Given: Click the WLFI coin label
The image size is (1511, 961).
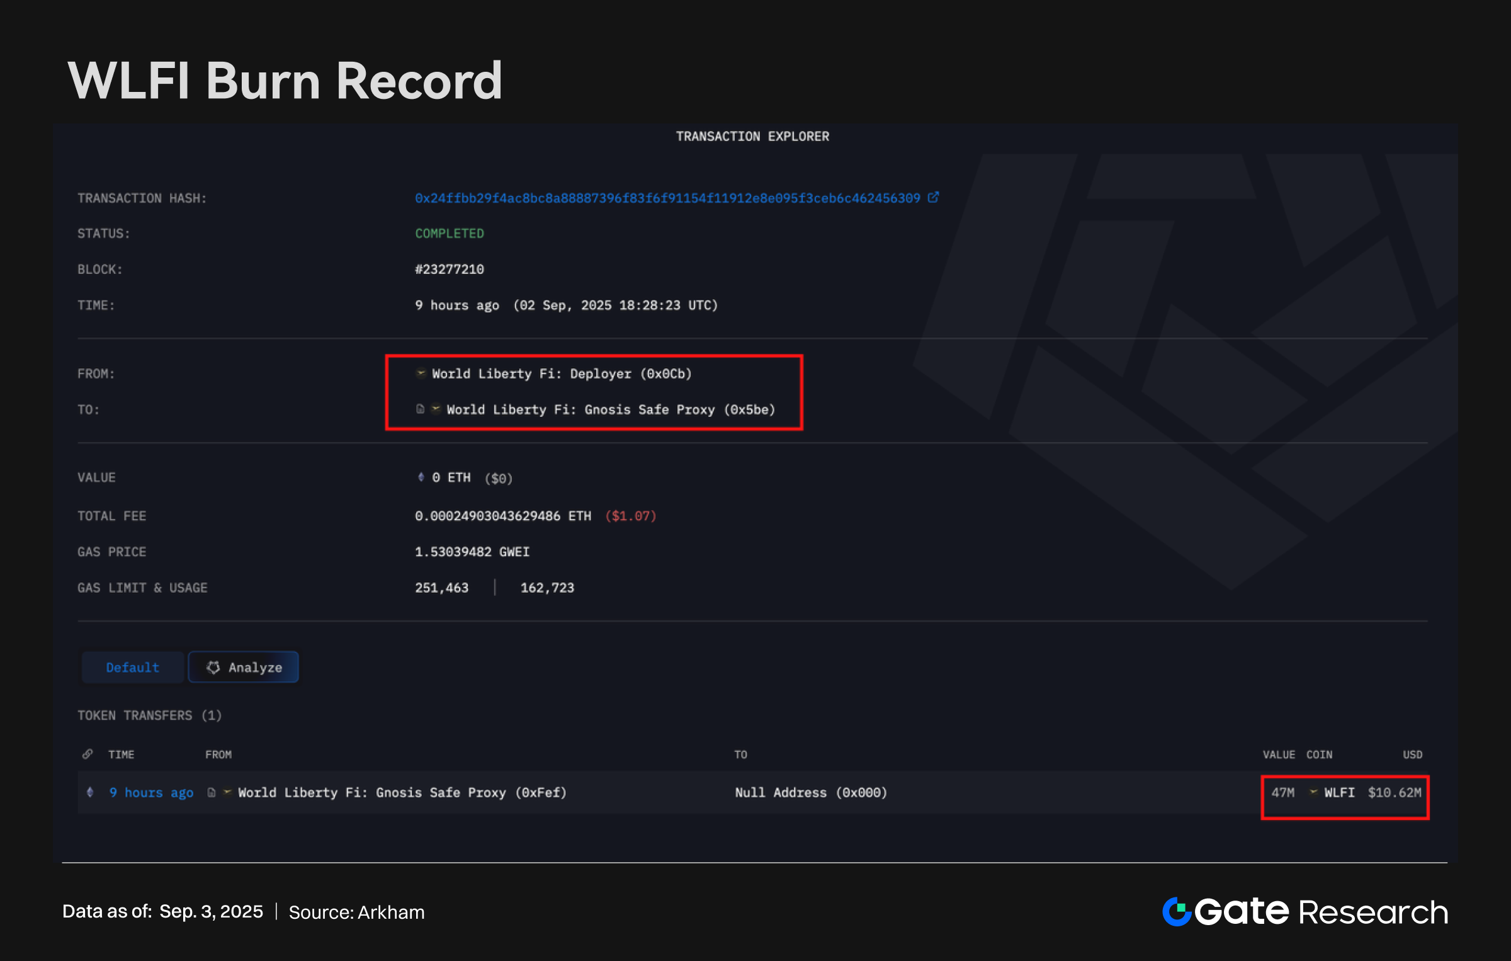Looking at the screenshot, I should pos(1339,792).
